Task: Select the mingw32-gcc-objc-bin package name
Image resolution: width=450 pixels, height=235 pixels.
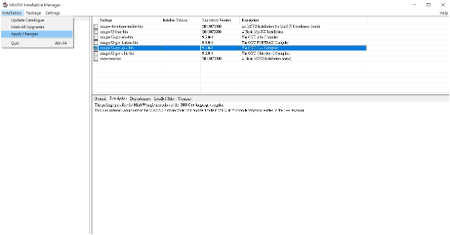Action: pyautogui.click(x=117, y=54)
